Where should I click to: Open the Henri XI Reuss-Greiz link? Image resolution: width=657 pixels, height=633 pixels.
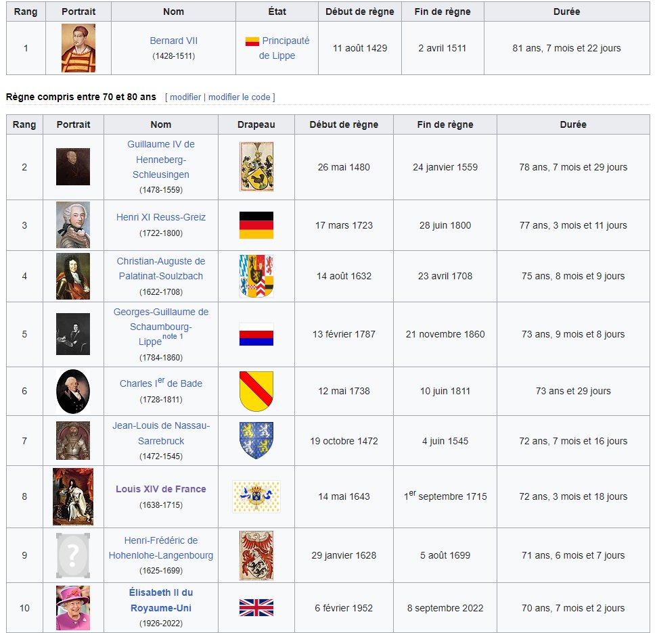coord(161,217)
